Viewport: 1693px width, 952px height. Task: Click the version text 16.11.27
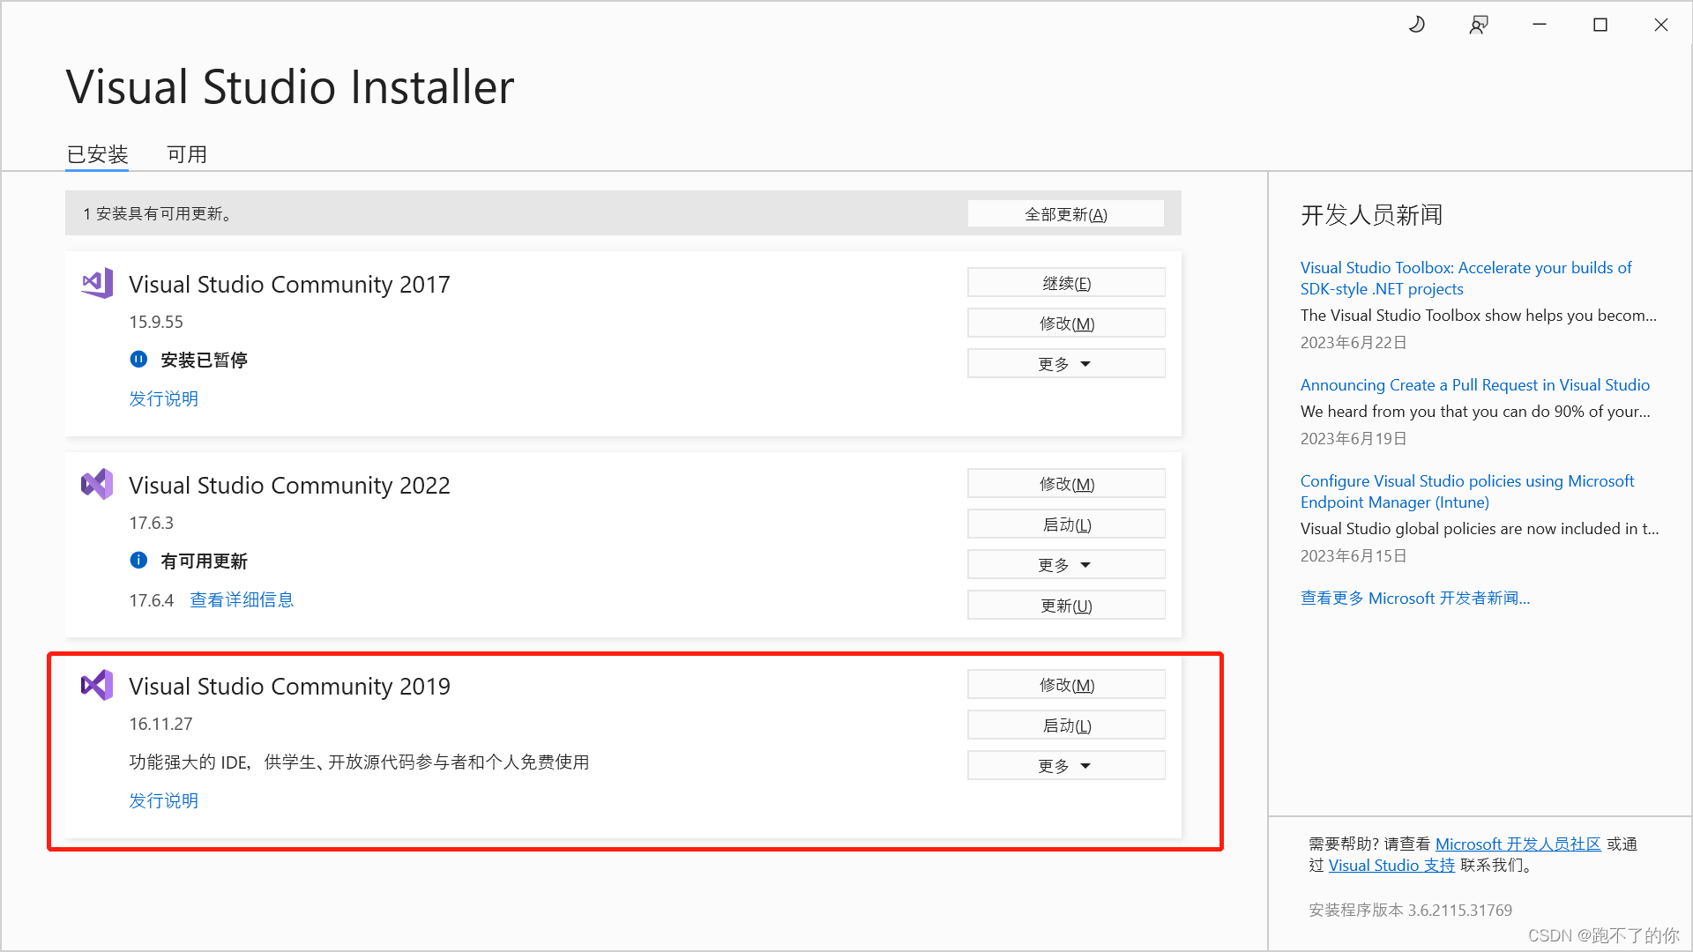pyautogui.click(x=160, y=724)
